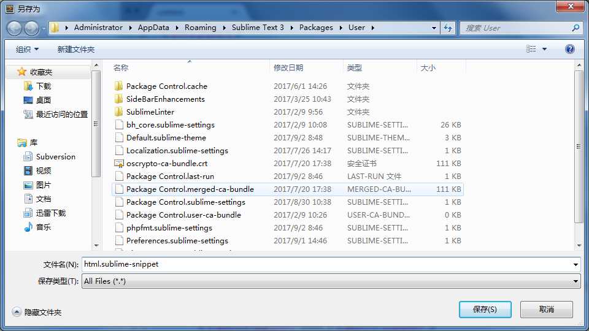The width and height of the screenshot is (589, 331).
Task: Click the AppData breadcrumb
Action: [x=153, y=28]
